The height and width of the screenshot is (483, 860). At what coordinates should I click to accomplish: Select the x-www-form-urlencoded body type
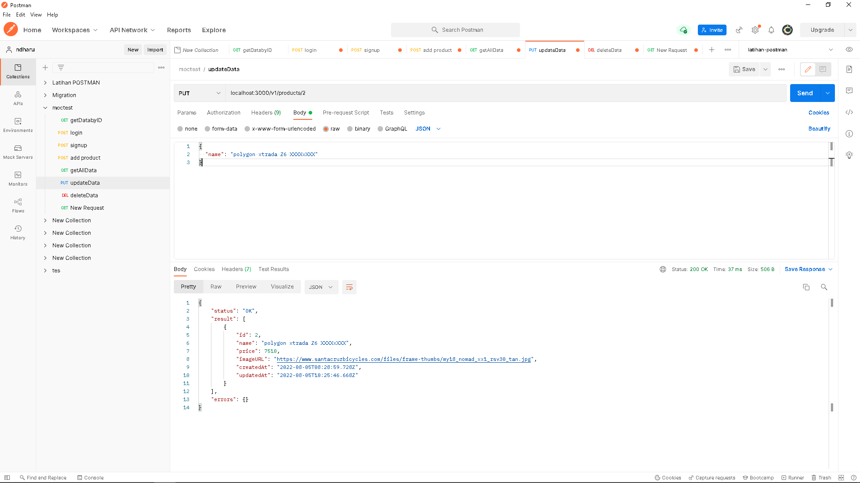280,129
